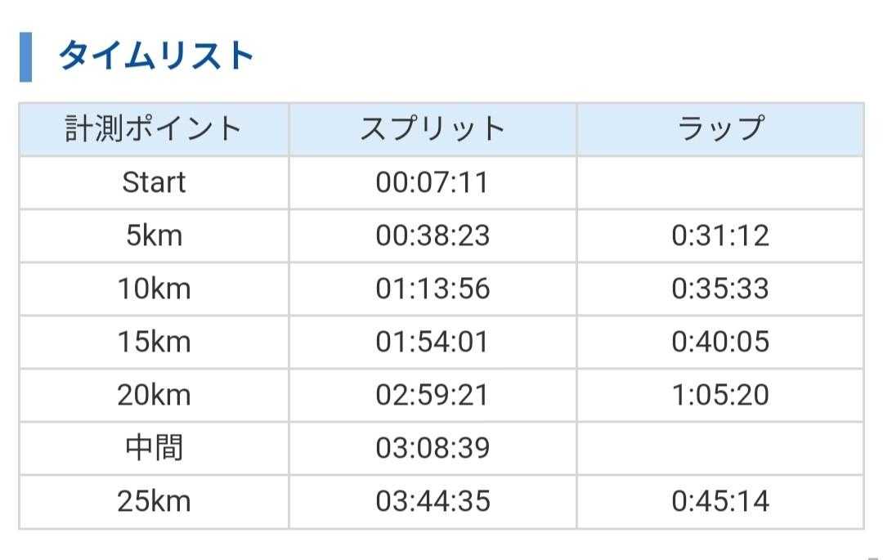Click the 0:40:05 lap value

point(720,342)
